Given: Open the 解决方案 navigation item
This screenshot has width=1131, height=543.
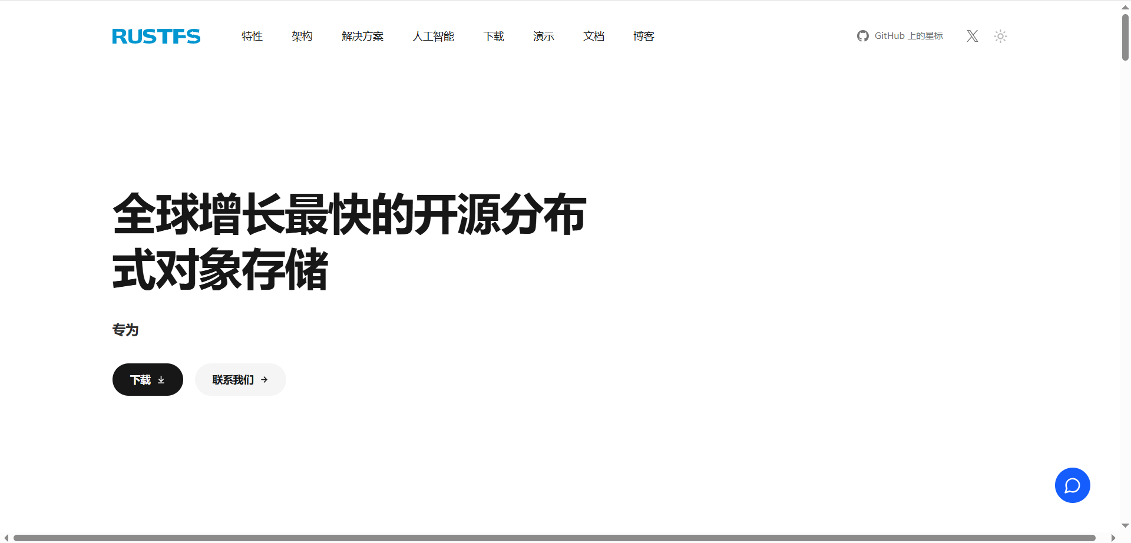Looking at the screenshot, I should pos(362,37).
